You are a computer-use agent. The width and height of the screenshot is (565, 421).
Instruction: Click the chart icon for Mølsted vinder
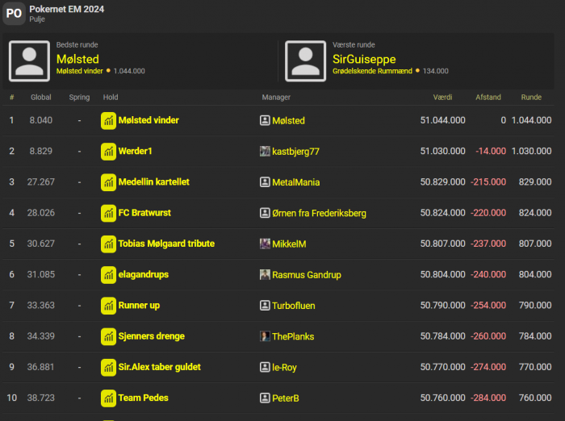coord(108,121)
